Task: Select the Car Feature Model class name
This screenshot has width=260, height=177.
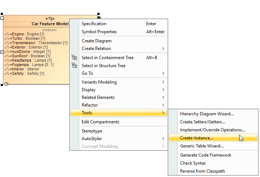Action: coord(50,24)
